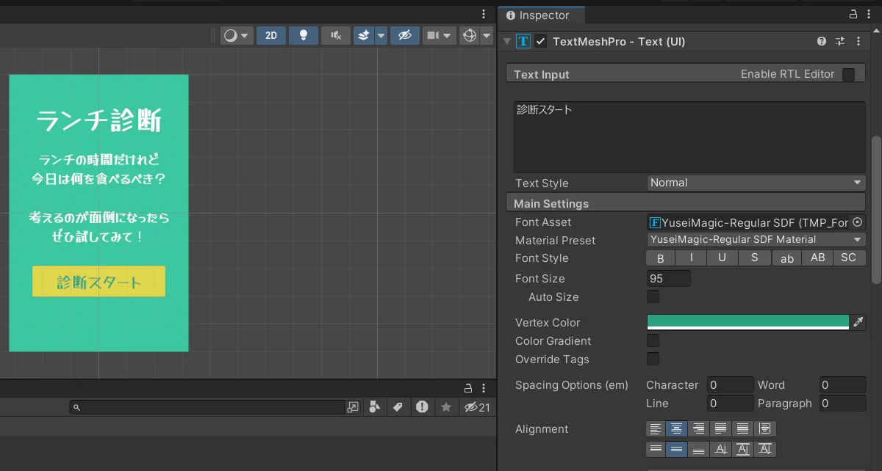
Task: Open the Material Preset dropdown
Action: tap(756, 240)
